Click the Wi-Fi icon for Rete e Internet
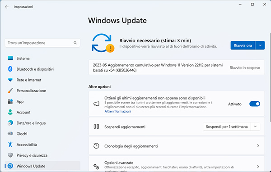Viewport: 271px width, 172px height. 10,80
